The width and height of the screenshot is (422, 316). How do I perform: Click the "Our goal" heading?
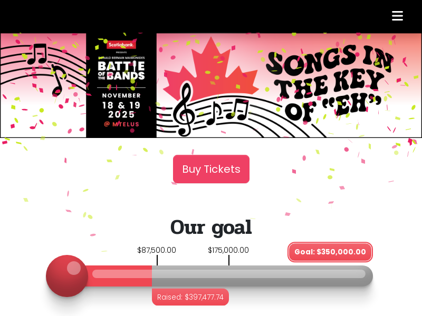211,227
